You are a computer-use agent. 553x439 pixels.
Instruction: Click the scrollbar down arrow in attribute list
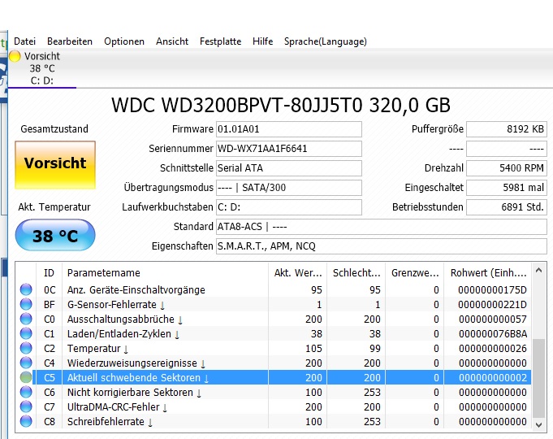pyautogui.click(x=538, y=424)
